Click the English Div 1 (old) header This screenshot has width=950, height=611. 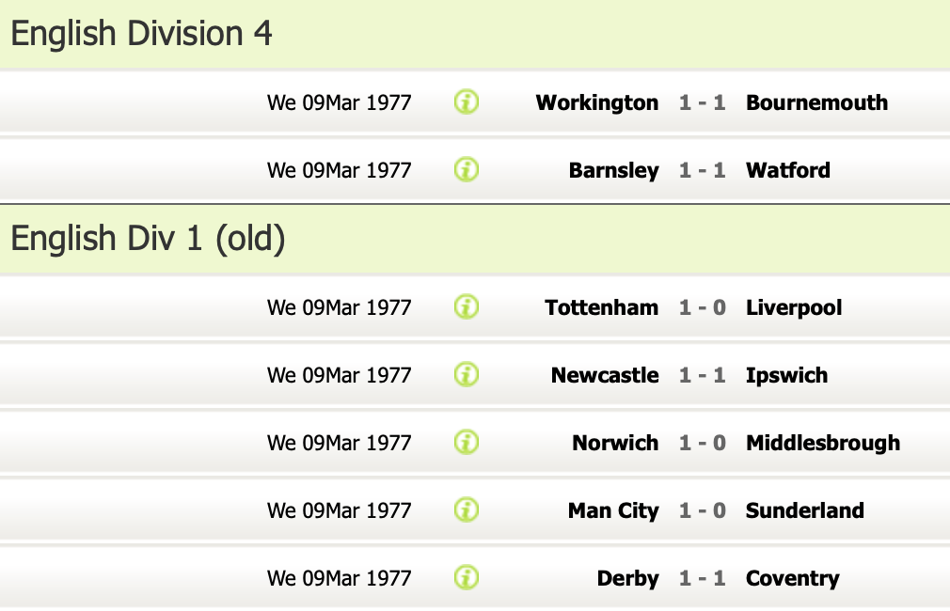point(148,239)
